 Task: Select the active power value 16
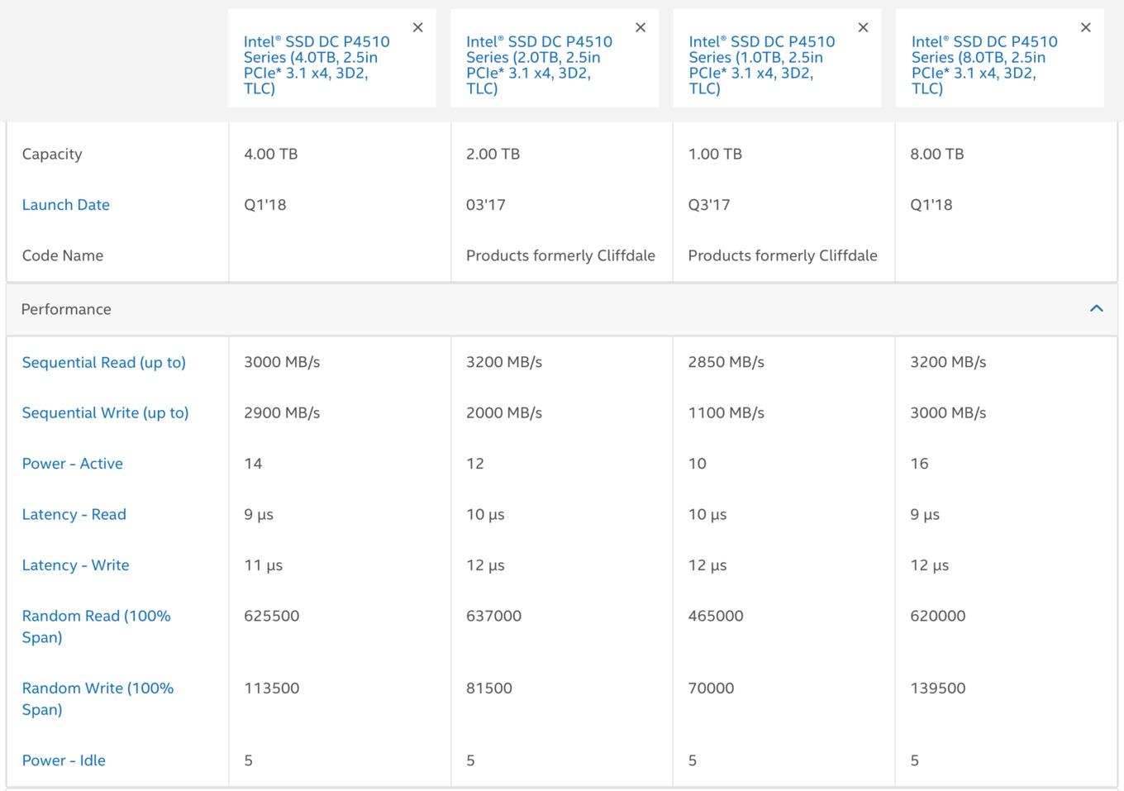pos(920,464)
